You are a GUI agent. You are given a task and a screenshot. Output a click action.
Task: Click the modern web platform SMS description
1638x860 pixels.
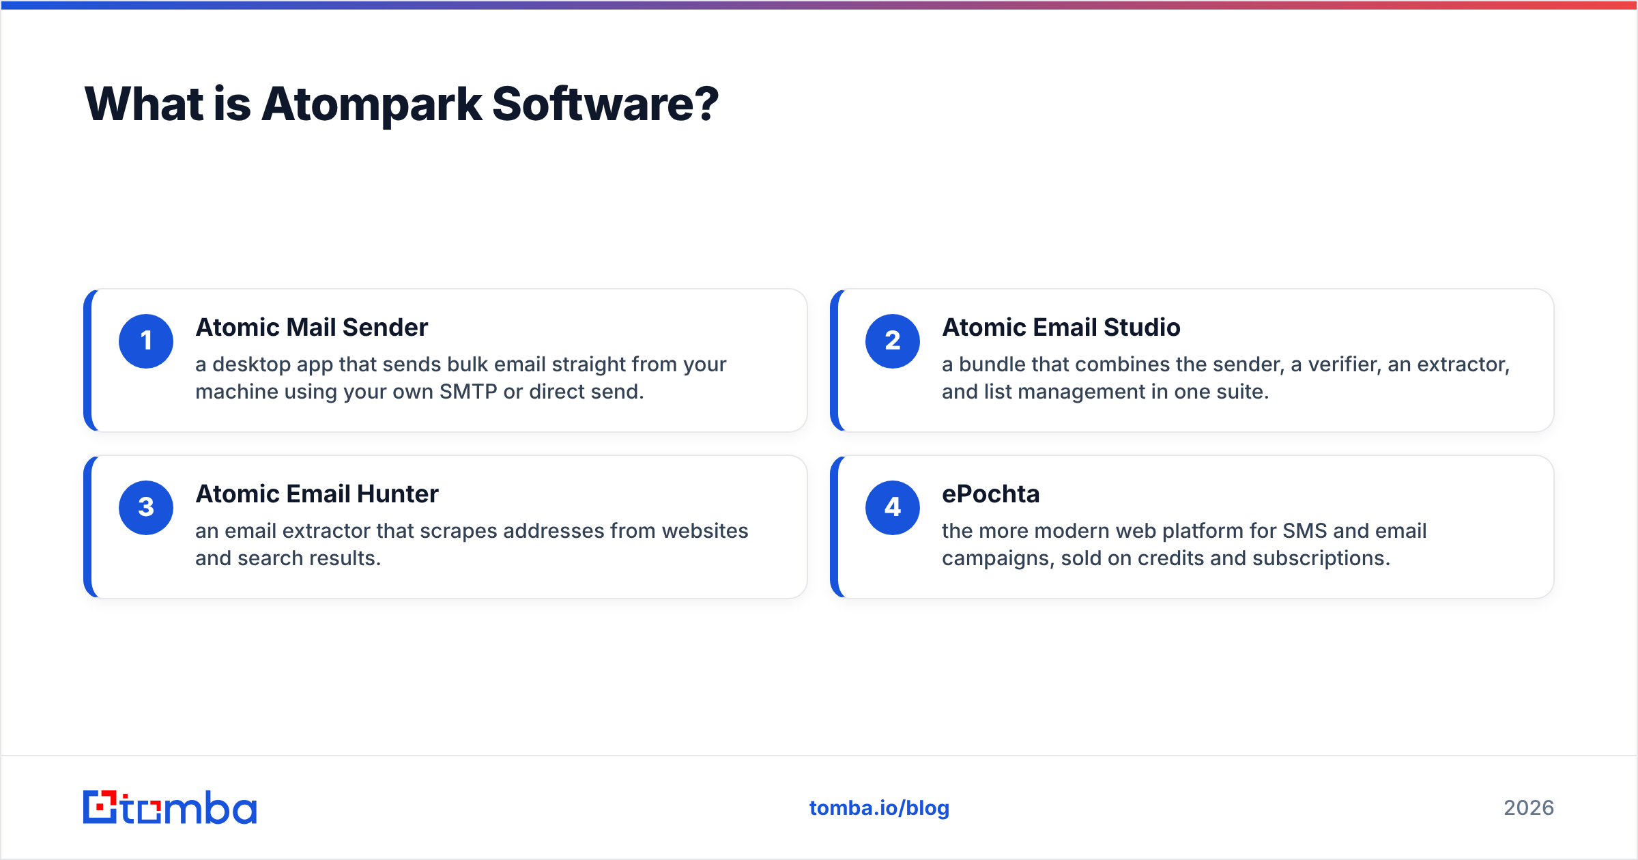[x=1184, y=545]
